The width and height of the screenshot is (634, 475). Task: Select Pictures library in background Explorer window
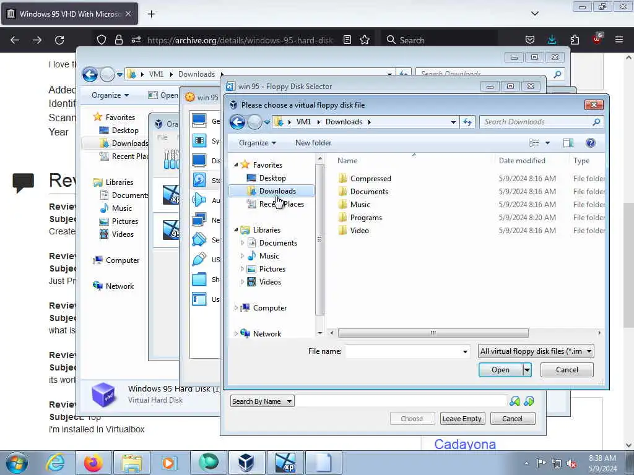(119, 221)
